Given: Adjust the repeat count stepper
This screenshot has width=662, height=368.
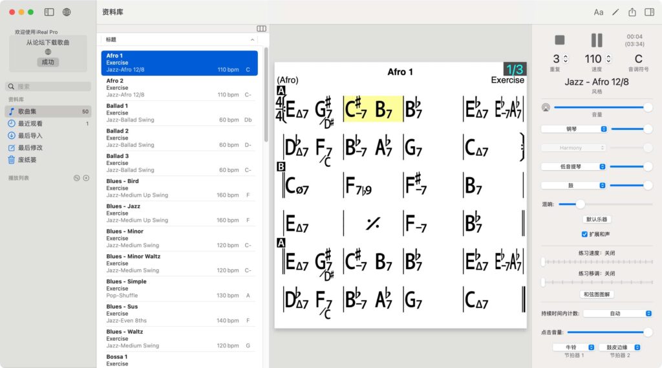Looking at the screenshot, I should pyautogui.click(x=566, y=59).
